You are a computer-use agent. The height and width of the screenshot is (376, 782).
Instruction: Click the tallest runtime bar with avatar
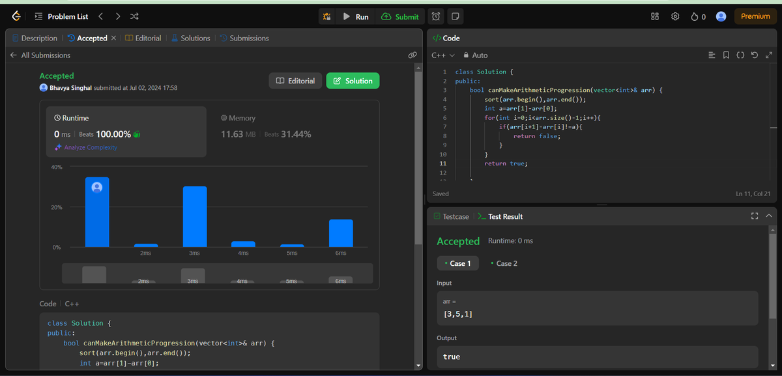point(97,212)
